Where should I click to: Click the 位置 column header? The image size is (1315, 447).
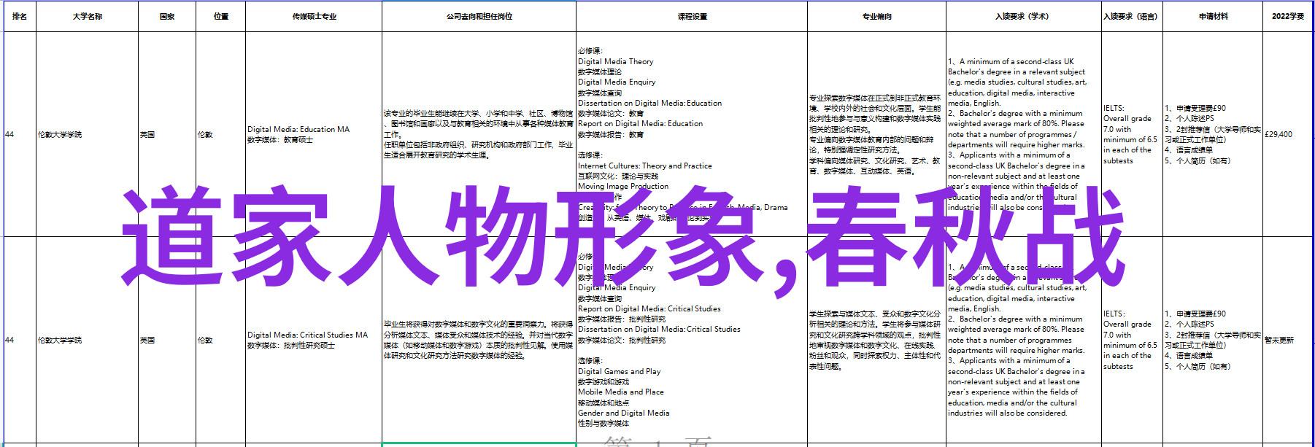(221, 16)
